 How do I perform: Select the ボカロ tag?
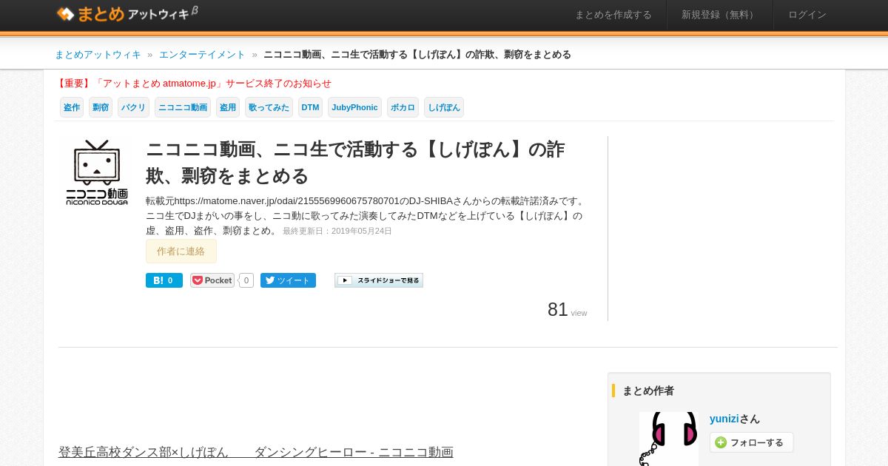click(x=403, y=107)
